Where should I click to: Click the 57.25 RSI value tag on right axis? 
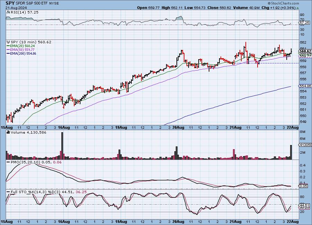tap(304, 23)
